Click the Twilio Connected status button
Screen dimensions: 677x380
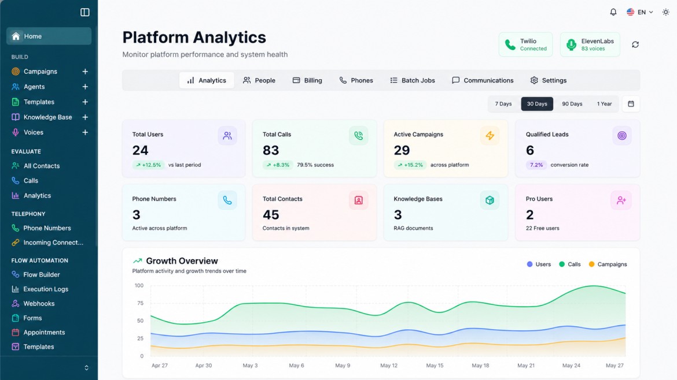[525, 44]
